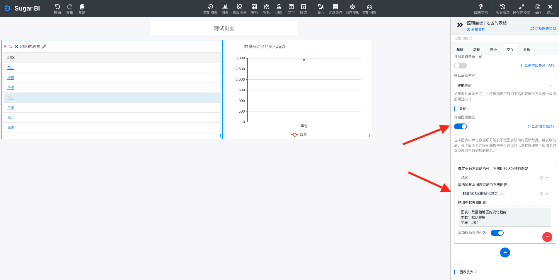Image resolution: width=559 pixels, height=280 pixels.
Task: Click the 华东 row link
Action: coord(11,78)
